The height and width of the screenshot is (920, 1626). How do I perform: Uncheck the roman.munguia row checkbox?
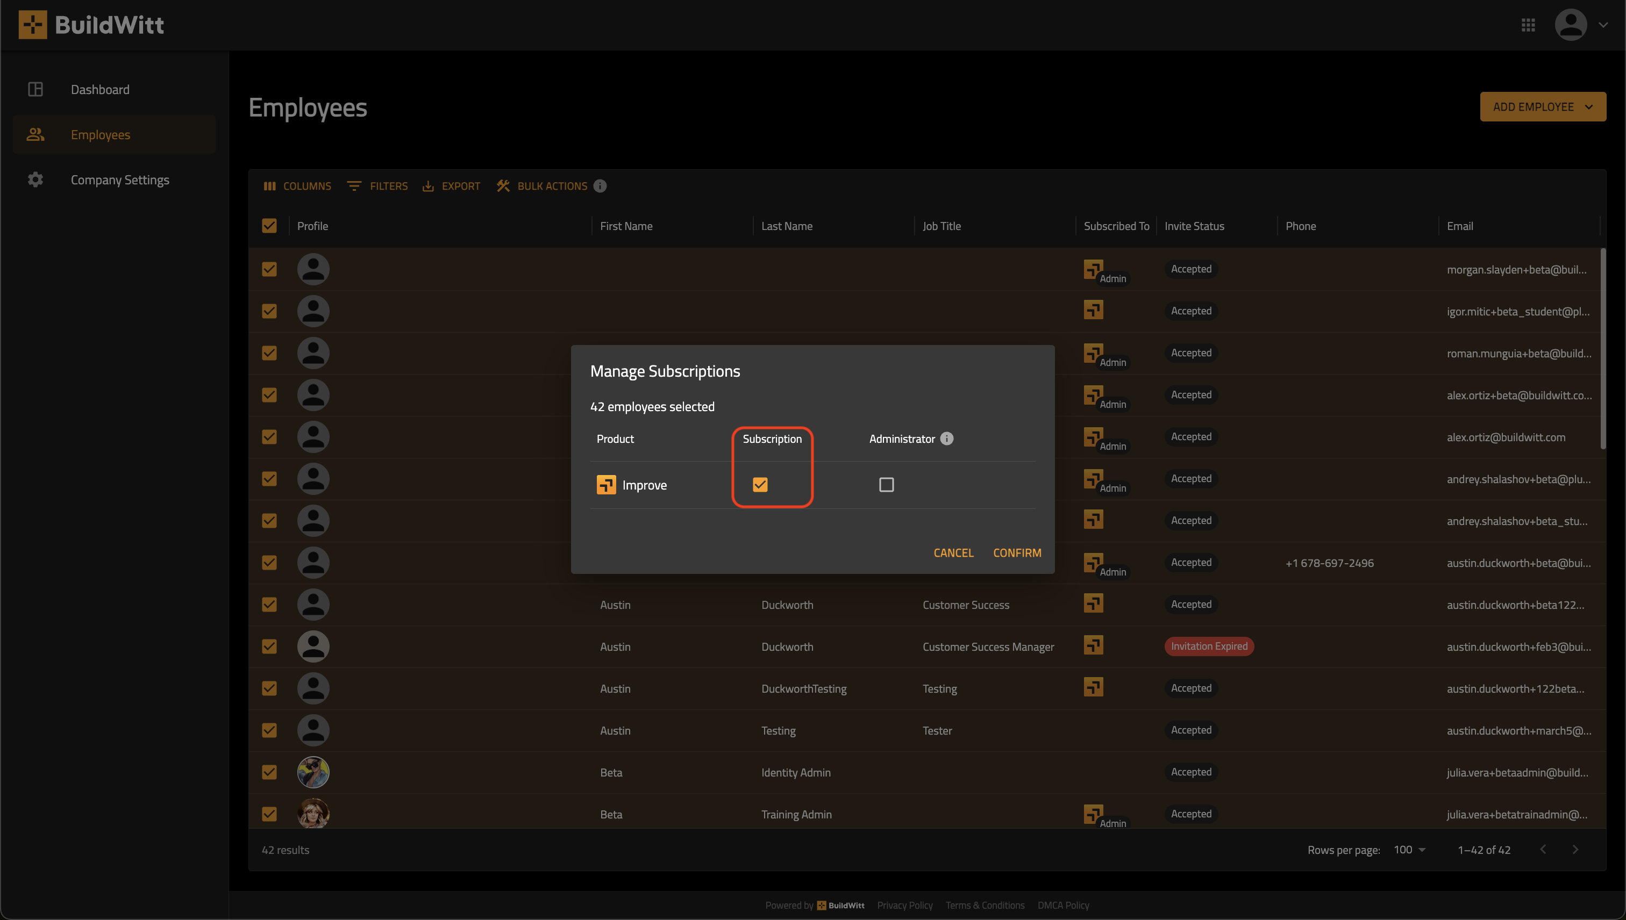pos(269,353)
